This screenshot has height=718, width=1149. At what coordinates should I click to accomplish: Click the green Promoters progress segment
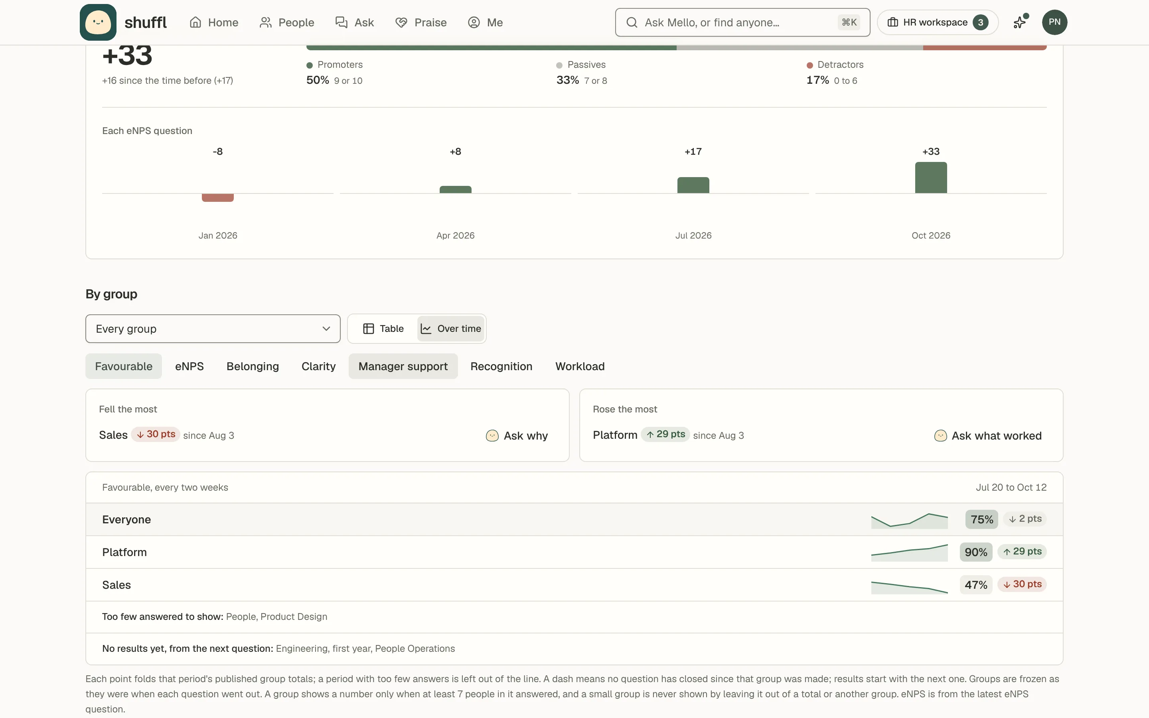(491, 47)
